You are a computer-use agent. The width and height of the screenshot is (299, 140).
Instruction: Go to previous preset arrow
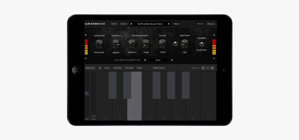click(x=131, y=24)
